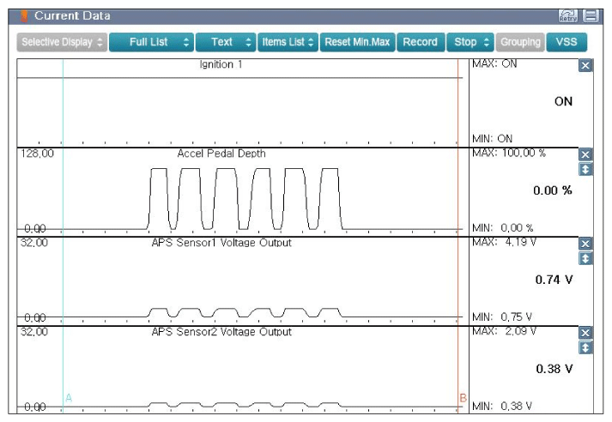The image size is (612, 422).
Task: Open the Text display mode dropdown
Action: (225, 42)
